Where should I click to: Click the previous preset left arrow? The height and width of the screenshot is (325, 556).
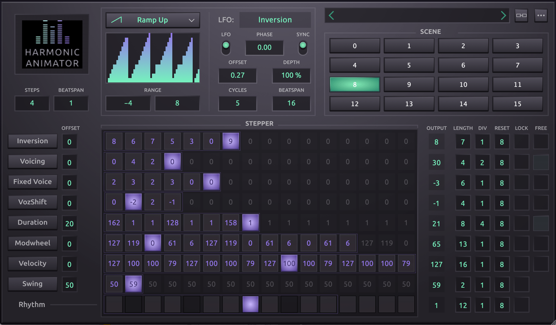(x=331, y=16)
